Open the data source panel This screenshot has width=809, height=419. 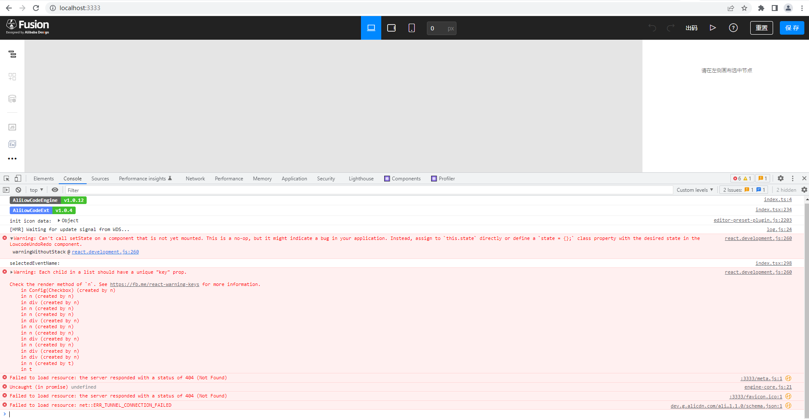click(x=12, y=99)
